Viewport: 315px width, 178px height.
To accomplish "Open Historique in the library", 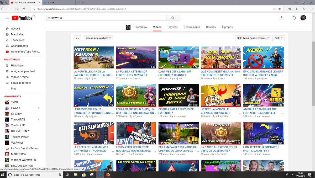I will point(17,65).
